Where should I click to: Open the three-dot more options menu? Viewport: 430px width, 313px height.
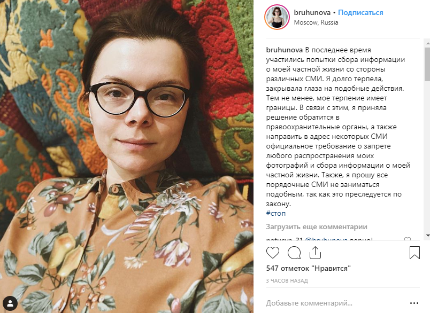point(414,303)
